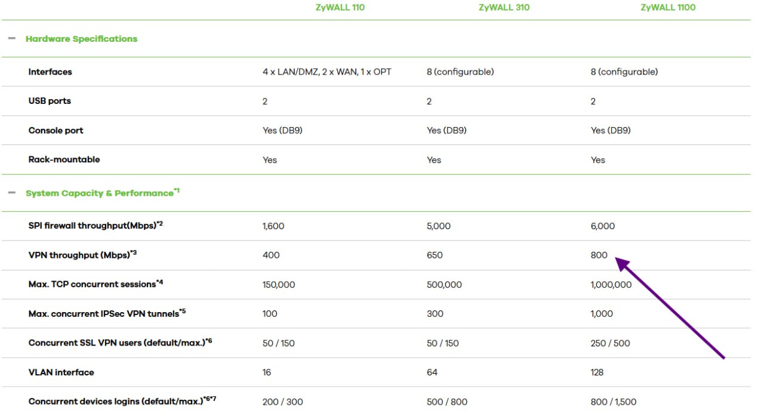This screenshot has height=416, width=764.
Task: Click the Interfaces row label
Action: pos(50,72)
